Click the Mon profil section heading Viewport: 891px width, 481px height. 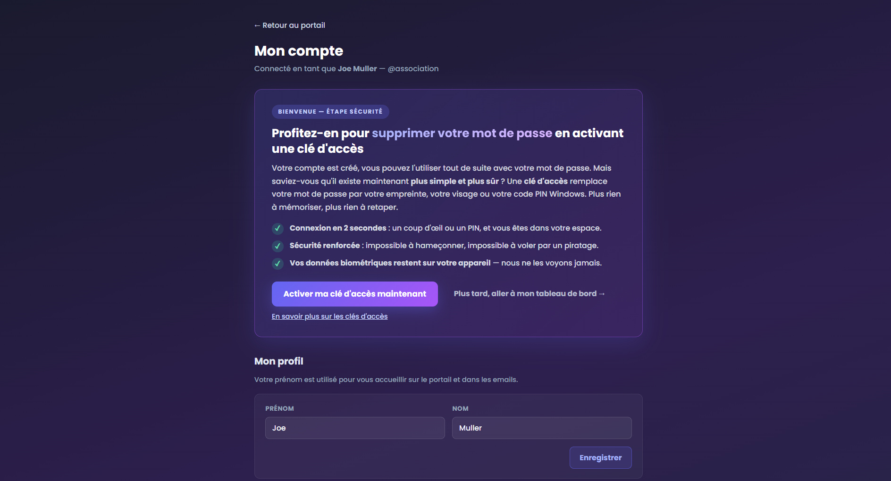pyautogui.click(x=279, y=361)
